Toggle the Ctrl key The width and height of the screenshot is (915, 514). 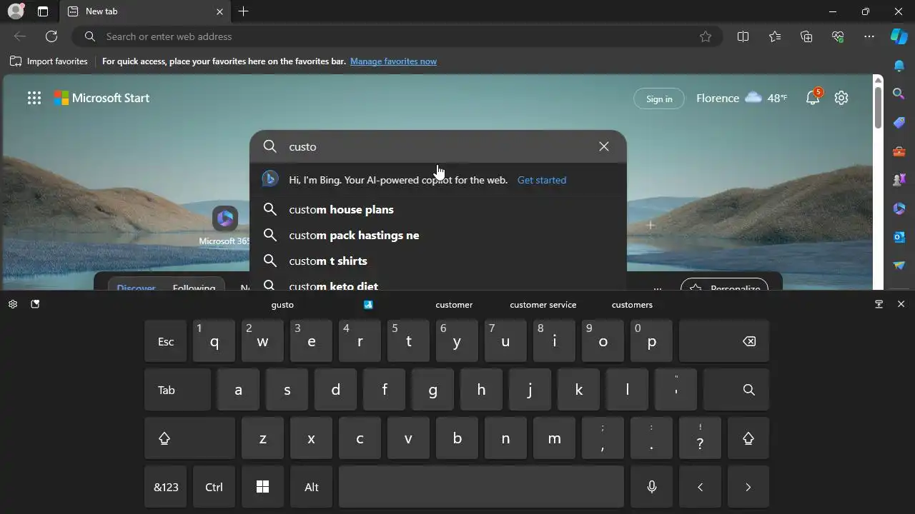214,487
